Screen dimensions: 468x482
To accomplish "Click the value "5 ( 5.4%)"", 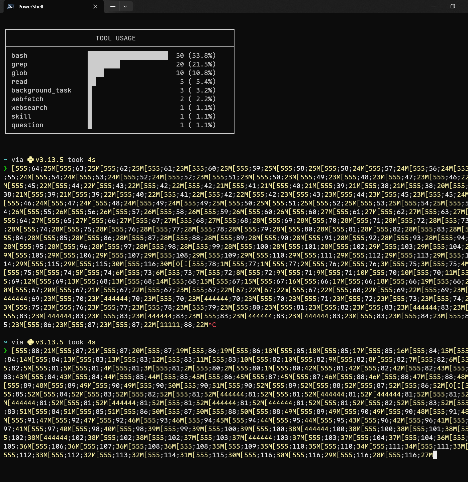I will click(198, 82).
